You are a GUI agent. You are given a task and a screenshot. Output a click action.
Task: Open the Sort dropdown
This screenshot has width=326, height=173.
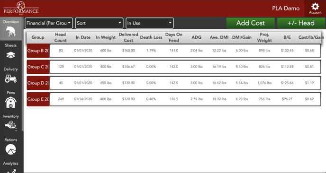pyautogui.click(x=99, y=23)
